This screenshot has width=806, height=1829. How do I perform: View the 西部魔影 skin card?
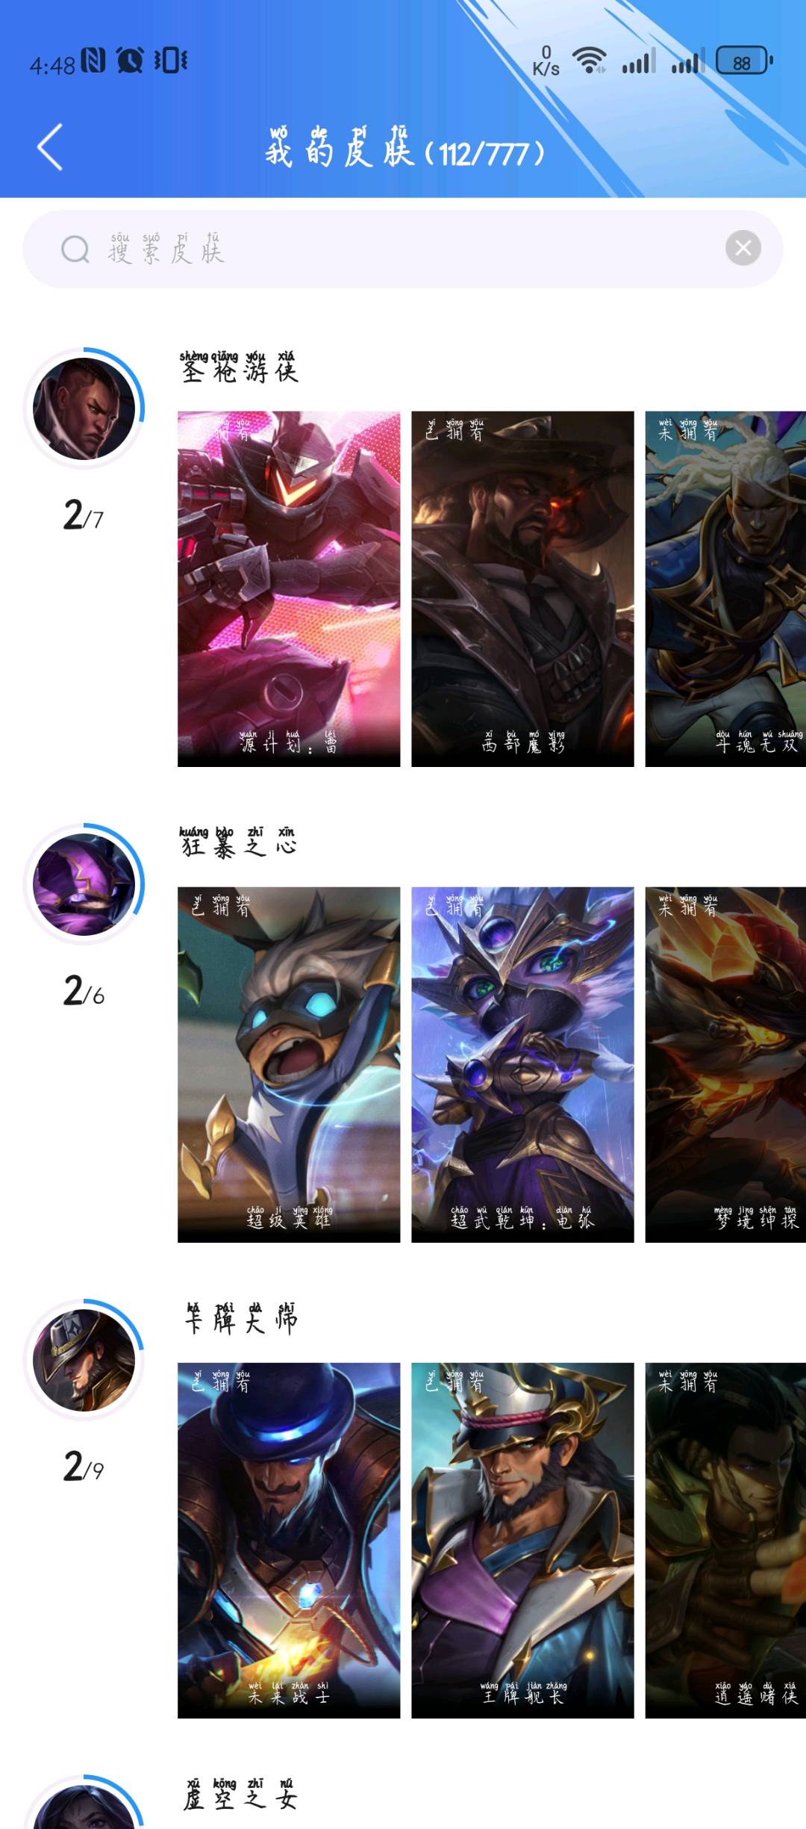(x=522, y=589)
